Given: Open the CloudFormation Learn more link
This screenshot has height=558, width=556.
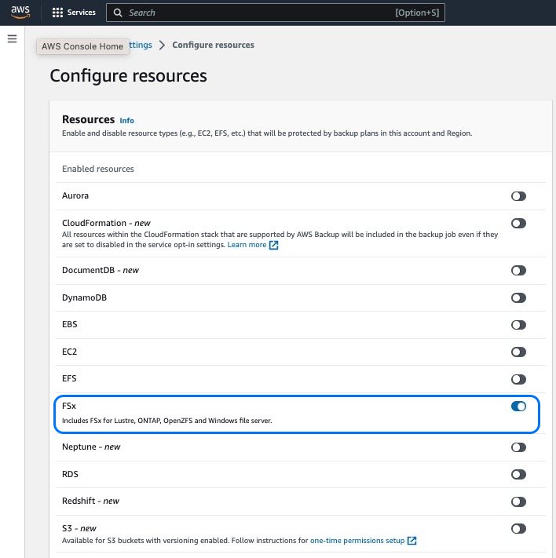Looking at the screenshot, I should 247,245.
